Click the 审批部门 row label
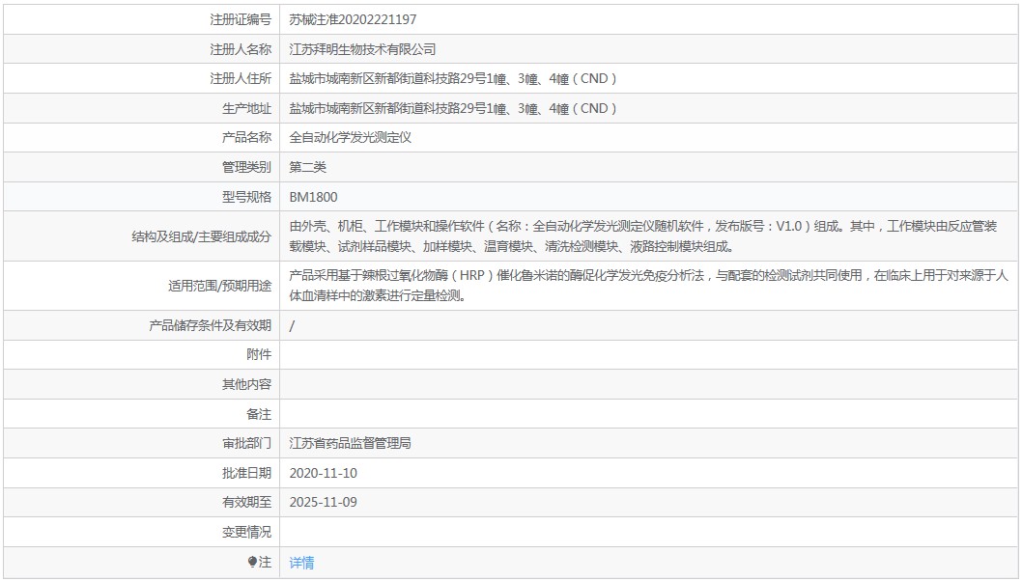The height and width of the screenshot is (581, 1022). pos(246,444)
